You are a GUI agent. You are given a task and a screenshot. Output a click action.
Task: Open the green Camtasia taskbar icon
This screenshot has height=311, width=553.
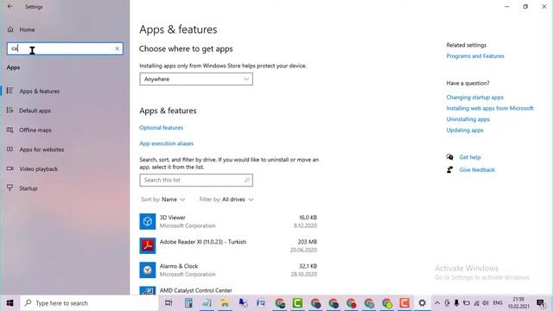click(297, 303)
